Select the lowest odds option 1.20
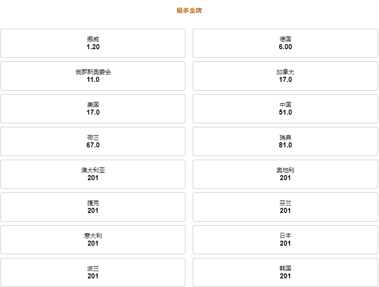The image size is (379, 287). (93, 43)
